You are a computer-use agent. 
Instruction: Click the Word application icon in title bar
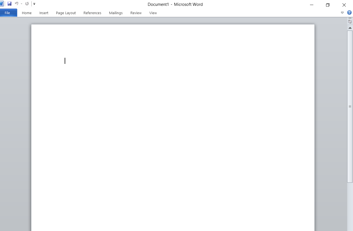coord(1,4)
